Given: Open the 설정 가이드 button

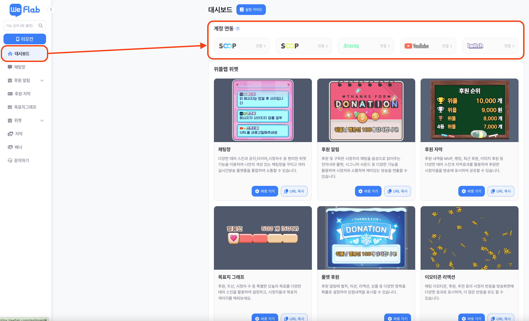Looking at the screenshot, I should 251,10.
